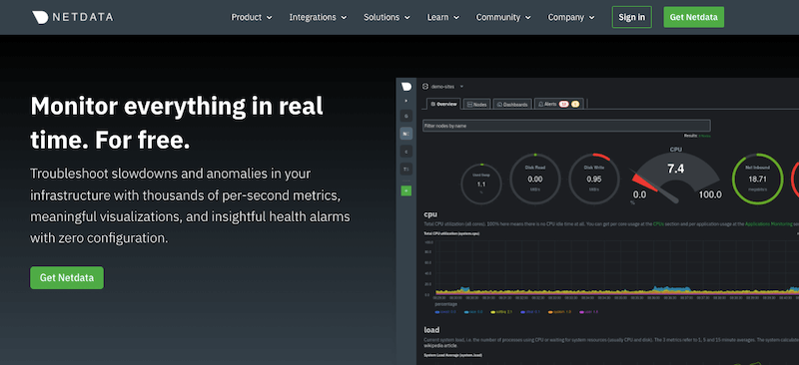Click the Filter nodes by name field

point(566,126)
